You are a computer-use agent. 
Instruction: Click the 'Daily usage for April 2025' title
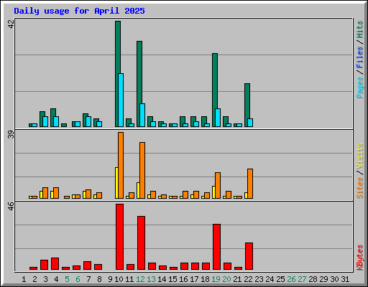tap(79, 11)
